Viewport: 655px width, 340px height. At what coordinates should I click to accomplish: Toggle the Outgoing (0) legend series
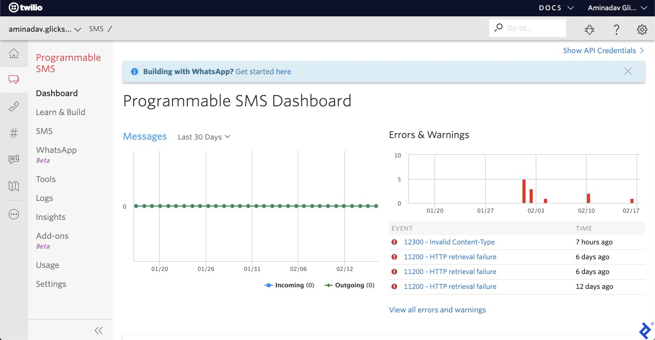point(350,285)
